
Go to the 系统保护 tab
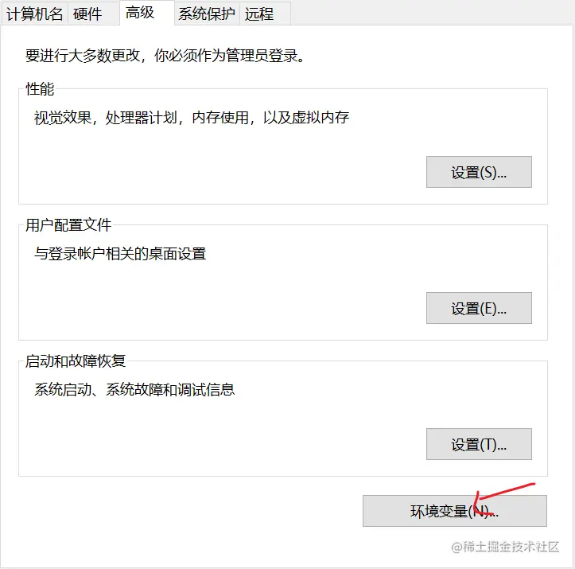pos(207,14)
